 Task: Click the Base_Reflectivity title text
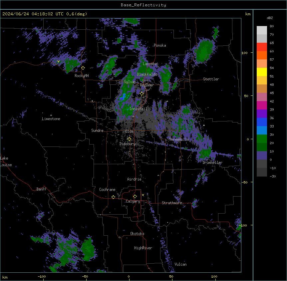pyautogui.click(x=143, y=5)
